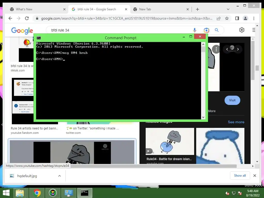The width and height of the screenshot is (264, 198).
Task: Open Chrome's side panel
Action: [237, 18]
